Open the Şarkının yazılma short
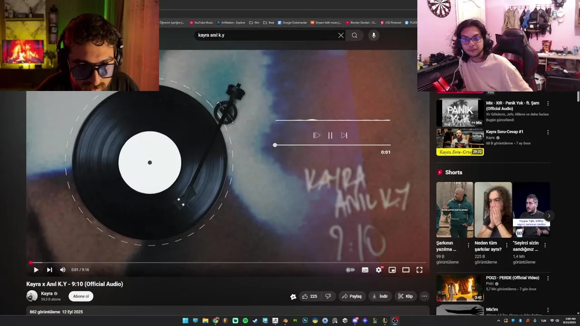The height and width of the screenshot is (326, 580). coord(454,210)
